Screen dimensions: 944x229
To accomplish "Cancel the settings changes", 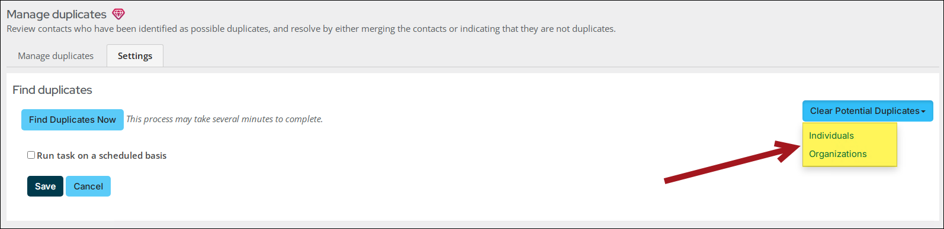I will pyautogui.click(x=88, y=187).
